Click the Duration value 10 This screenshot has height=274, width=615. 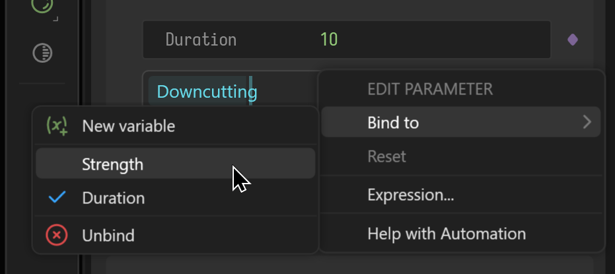pos(329,40)
